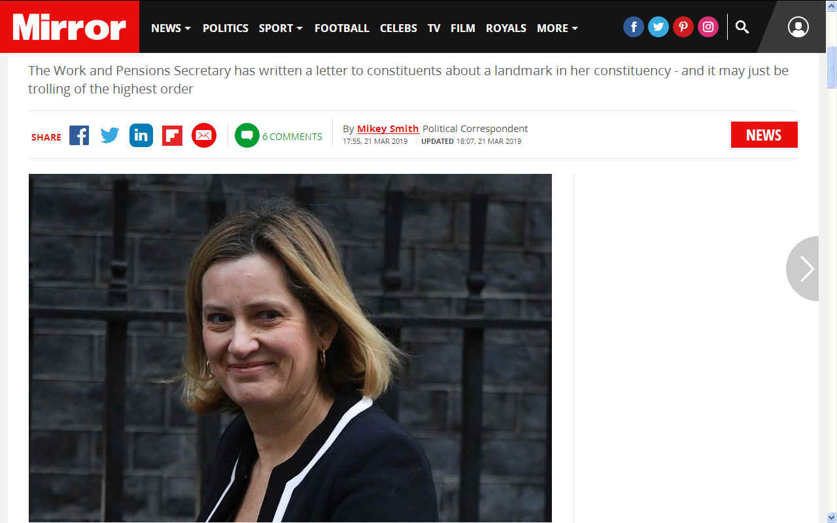Open the site search magnifier
Viewport: 837px width, 523px height.
[x=742, y=27]
